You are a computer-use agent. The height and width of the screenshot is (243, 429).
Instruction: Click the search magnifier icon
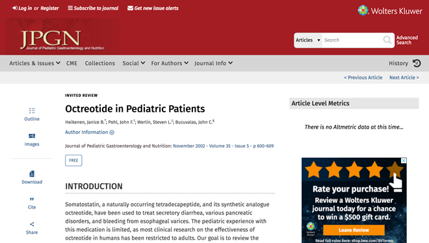pos(387,40)
